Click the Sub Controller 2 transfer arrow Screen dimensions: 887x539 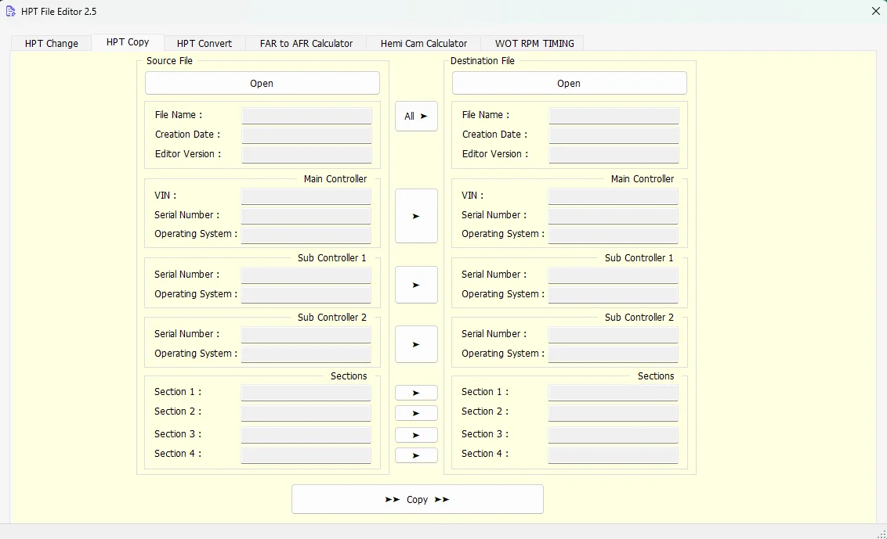416,344
